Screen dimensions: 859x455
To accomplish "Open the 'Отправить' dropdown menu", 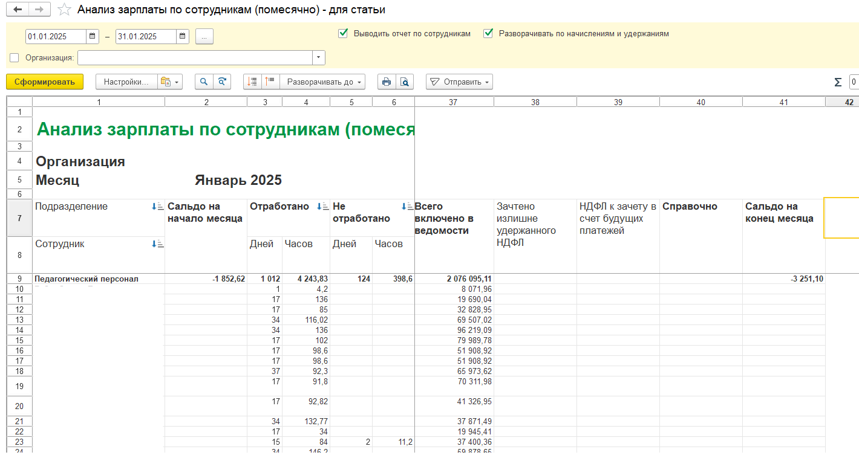I will pyautogui.click(x=459, y=82).
